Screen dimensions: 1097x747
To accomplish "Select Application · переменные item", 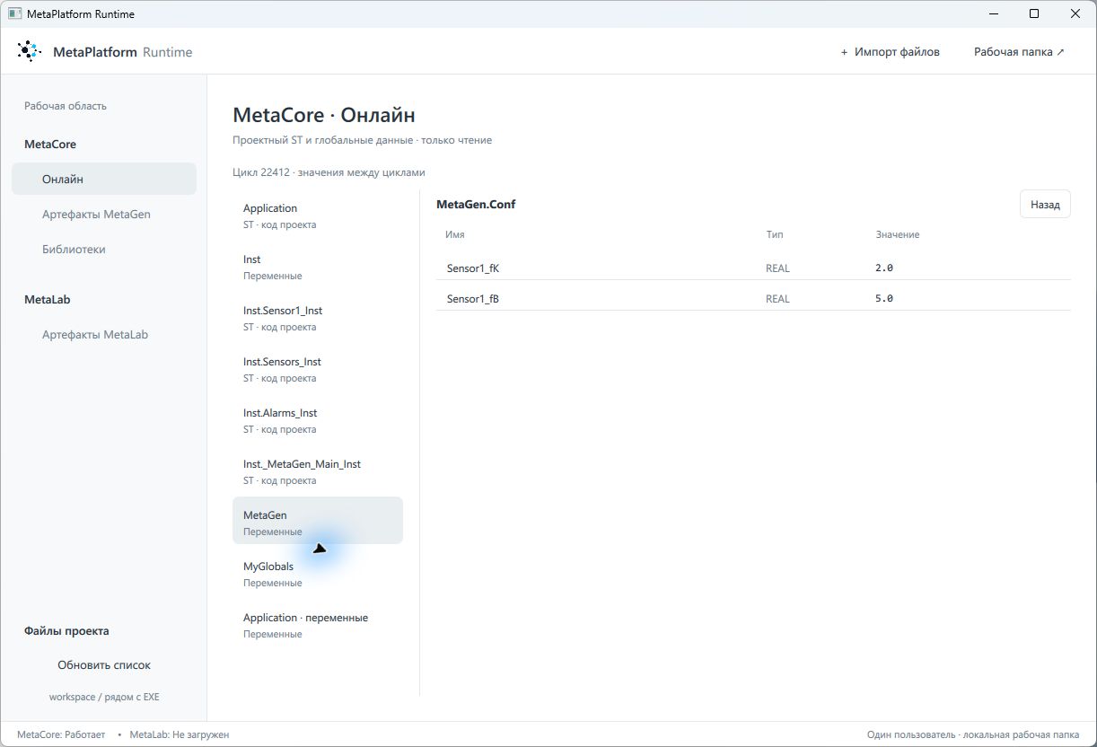I will [x=318, y=625].
